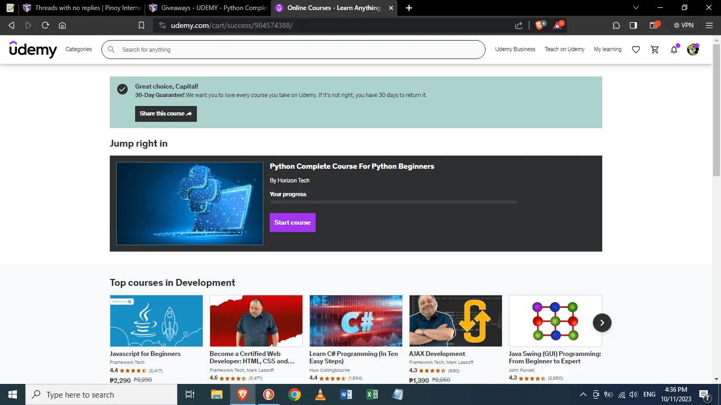
Task: Select the Online Courses - Learn Anything tab
Action: tap(334, 8)
